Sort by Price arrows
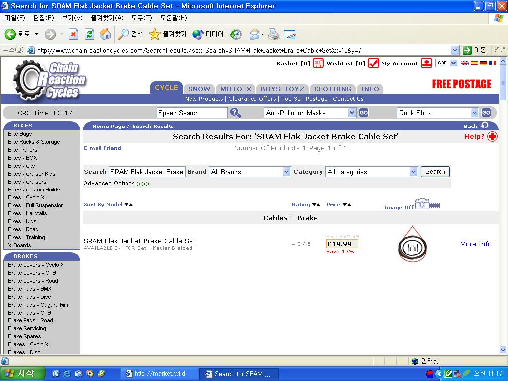The height and width of the screenshot is (381, 508). coord(347,205)
